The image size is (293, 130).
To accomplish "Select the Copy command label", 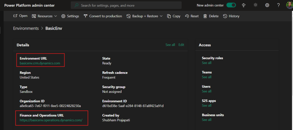I will click(176, 16).
